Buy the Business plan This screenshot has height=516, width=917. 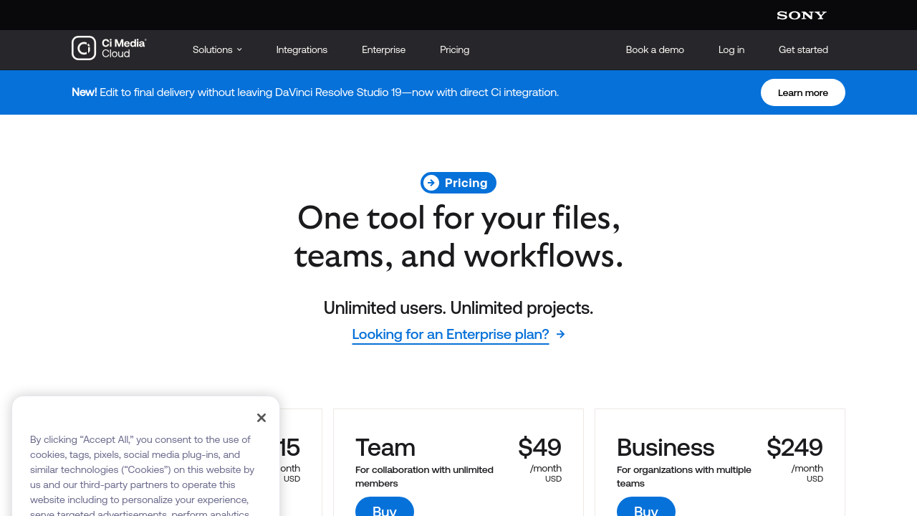click(646, 508)
